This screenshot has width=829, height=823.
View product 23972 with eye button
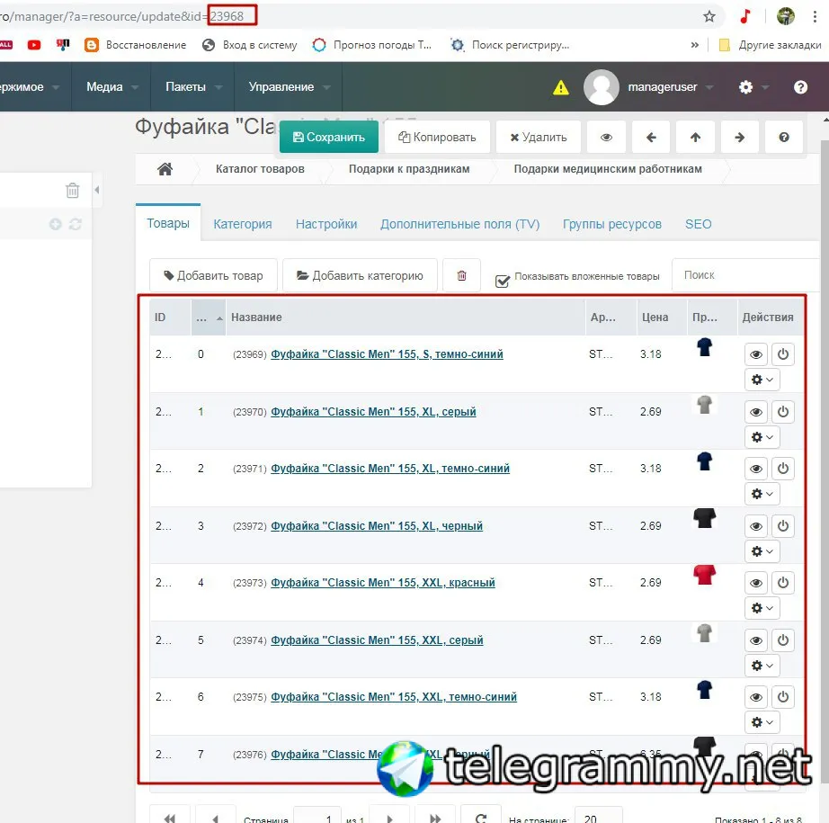click(756, 526)
